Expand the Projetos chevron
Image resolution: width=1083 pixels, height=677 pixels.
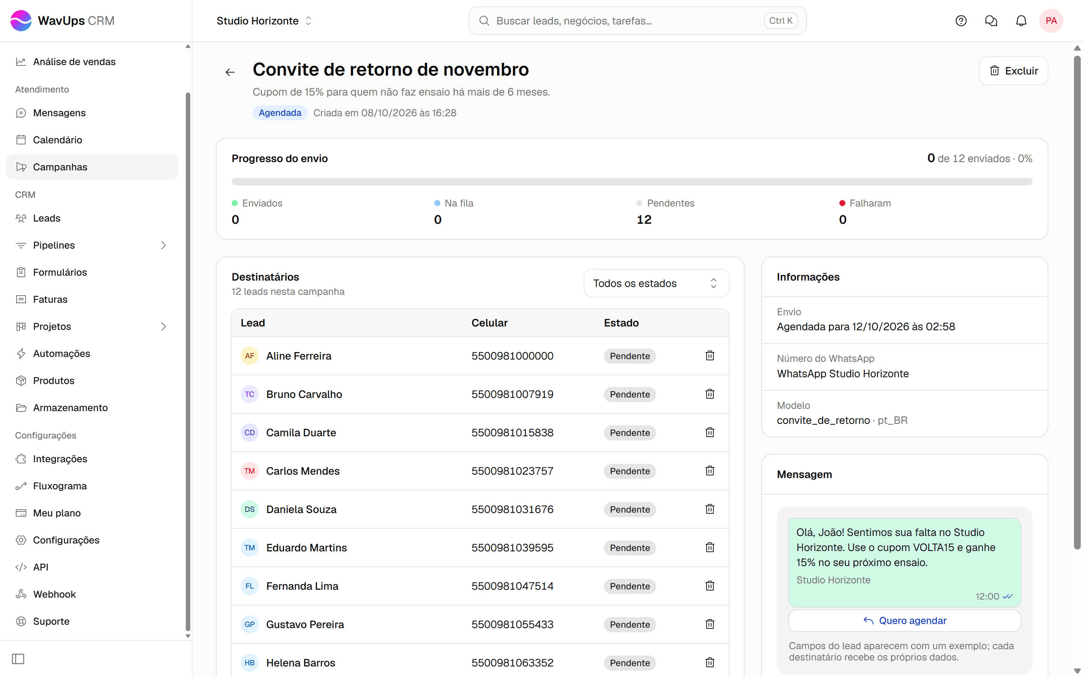click(163, 326)
